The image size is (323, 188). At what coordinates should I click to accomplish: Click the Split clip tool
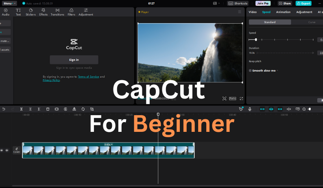coord(21,109)
